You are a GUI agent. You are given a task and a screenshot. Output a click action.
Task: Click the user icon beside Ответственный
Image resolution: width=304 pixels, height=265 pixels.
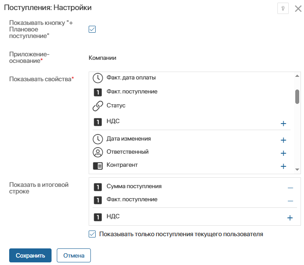(98, 152)
